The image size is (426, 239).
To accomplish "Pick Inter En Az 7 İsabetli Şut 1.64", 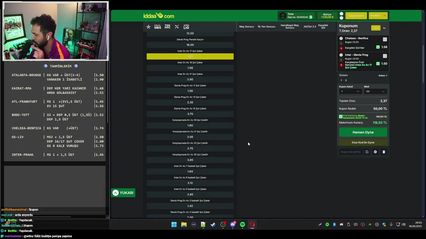I will pyautogui.click(x=190, y=171).
